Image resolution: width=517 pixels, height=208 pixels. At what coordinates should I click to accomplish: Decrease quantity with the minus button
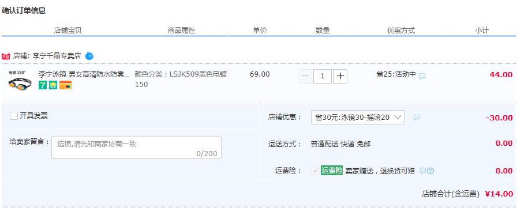305,77
